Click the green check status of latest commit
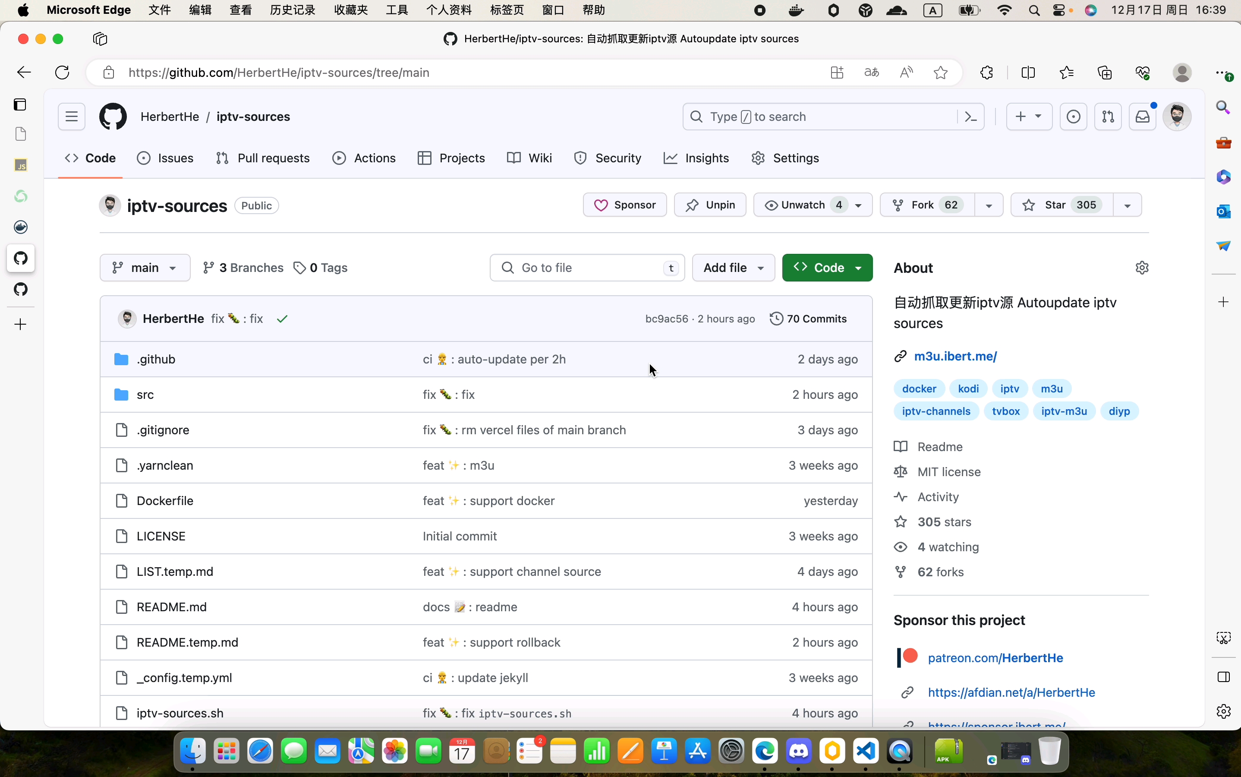 [282, 319]
